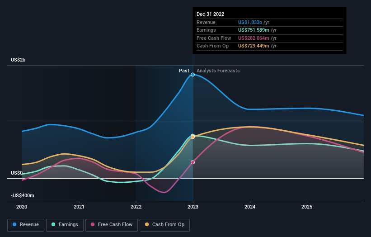Click the 2021 x-axis label

pyautogui.click(x=79, y=207)
